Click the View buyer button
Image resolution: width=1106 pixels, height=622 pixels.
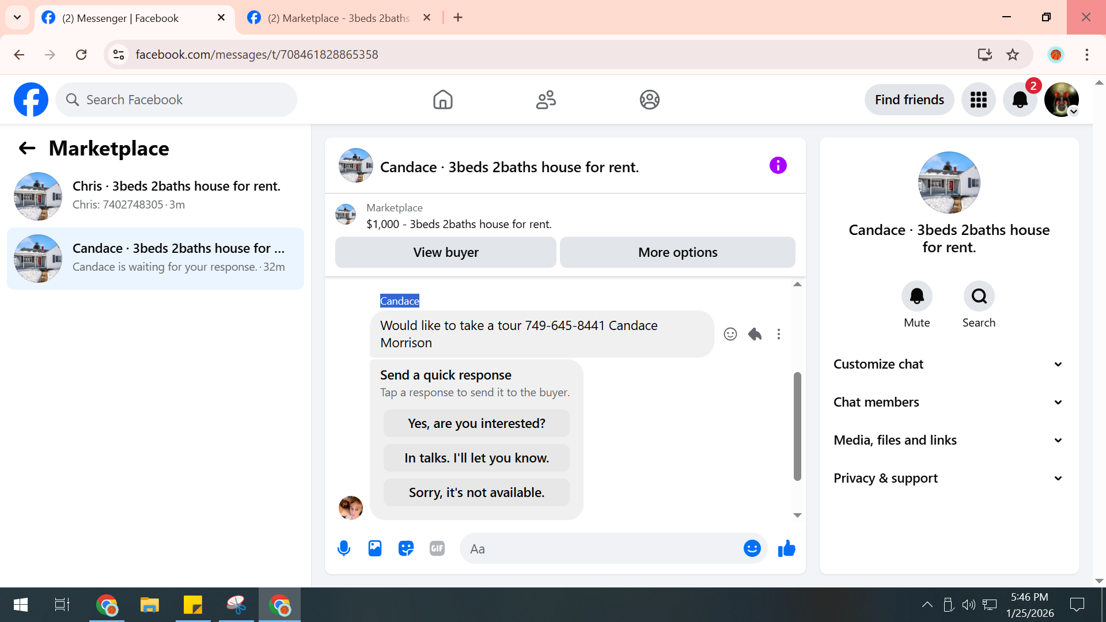(446, 252)
